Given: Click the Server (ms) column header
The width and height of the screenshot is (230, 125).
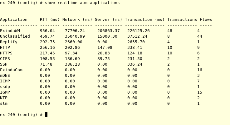Looking at the screenshot, I should (x=108, y=20).
